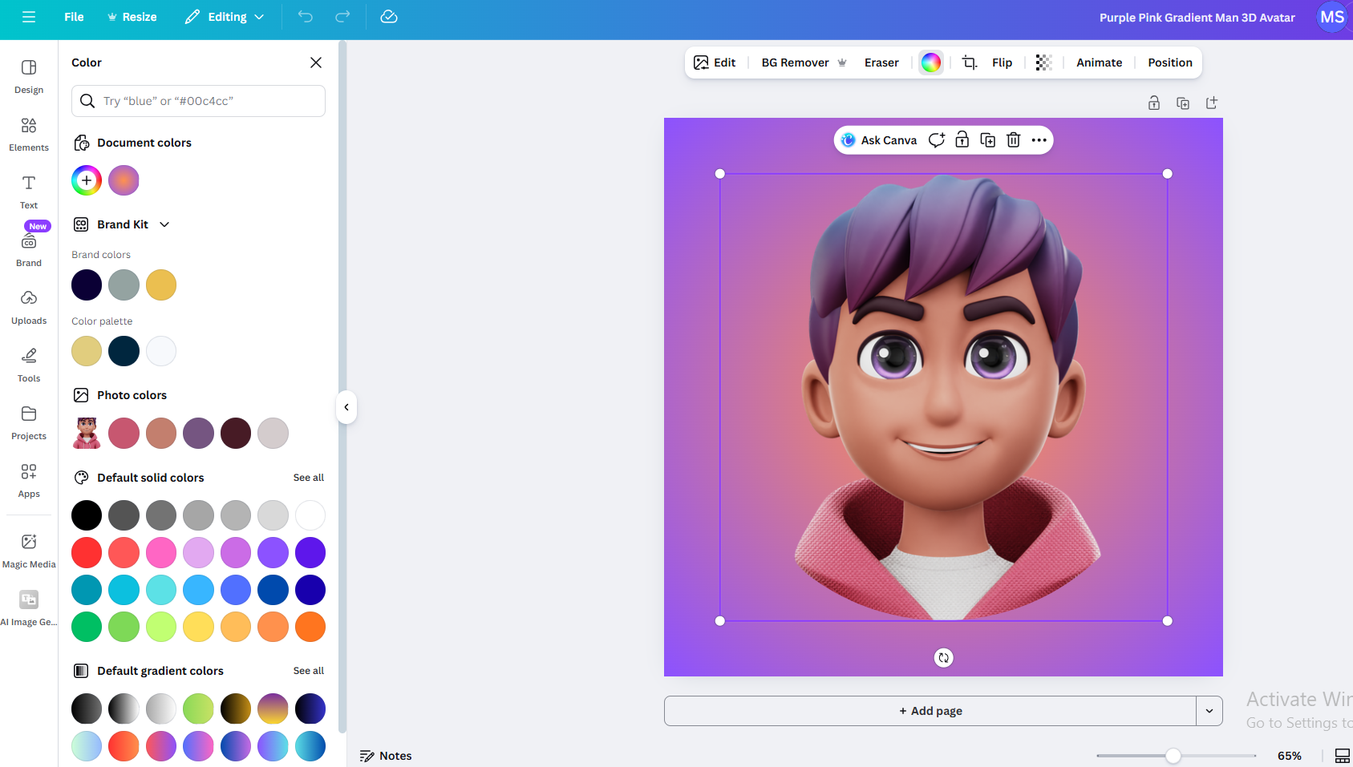
Task: Open the Resize option
Action: [132, 17]
